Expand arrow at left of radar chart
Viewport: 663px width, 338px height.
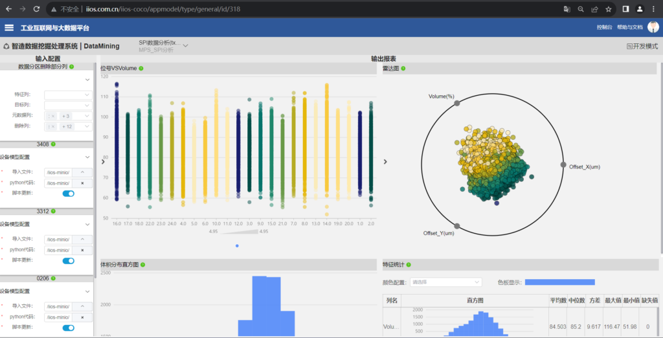[385, 161]
